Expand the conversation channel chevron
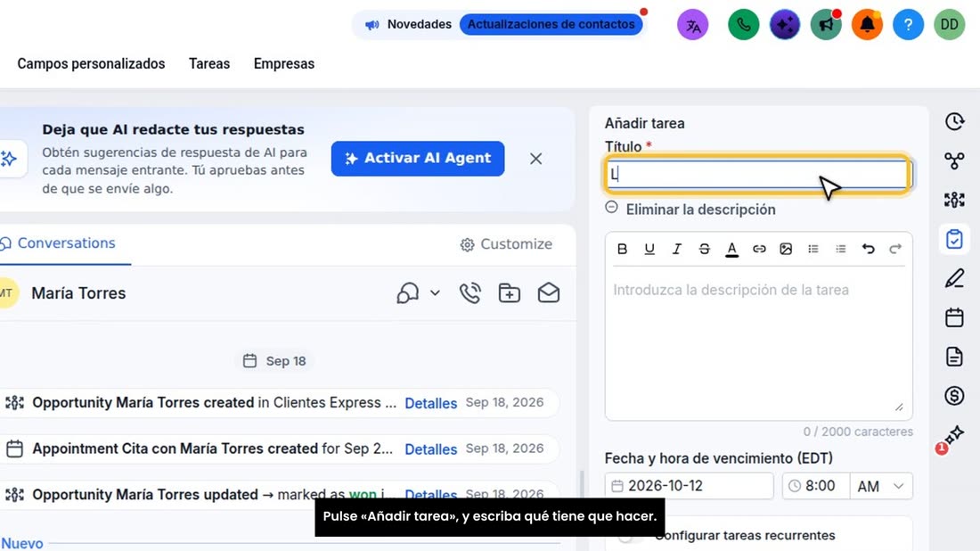This screenshot has width=980, height=551. (435, 292)
